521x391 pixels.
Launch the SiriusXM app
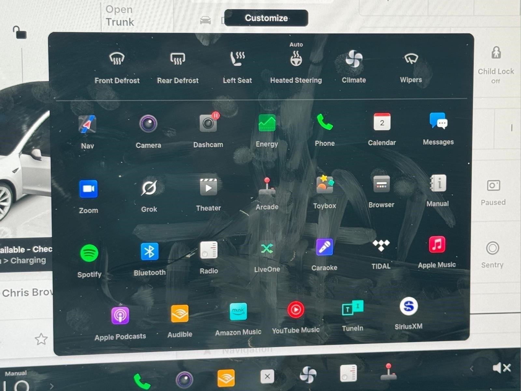tap(409, 306)
